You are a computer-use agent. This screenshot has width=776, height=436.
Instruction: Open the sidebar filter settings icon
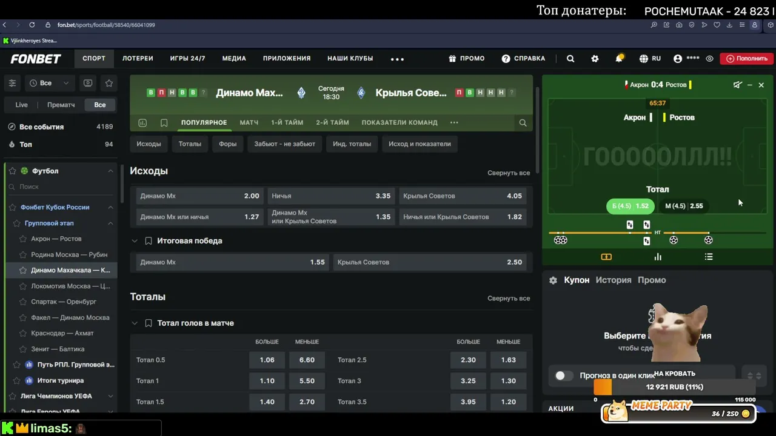(x=12, y=83)
